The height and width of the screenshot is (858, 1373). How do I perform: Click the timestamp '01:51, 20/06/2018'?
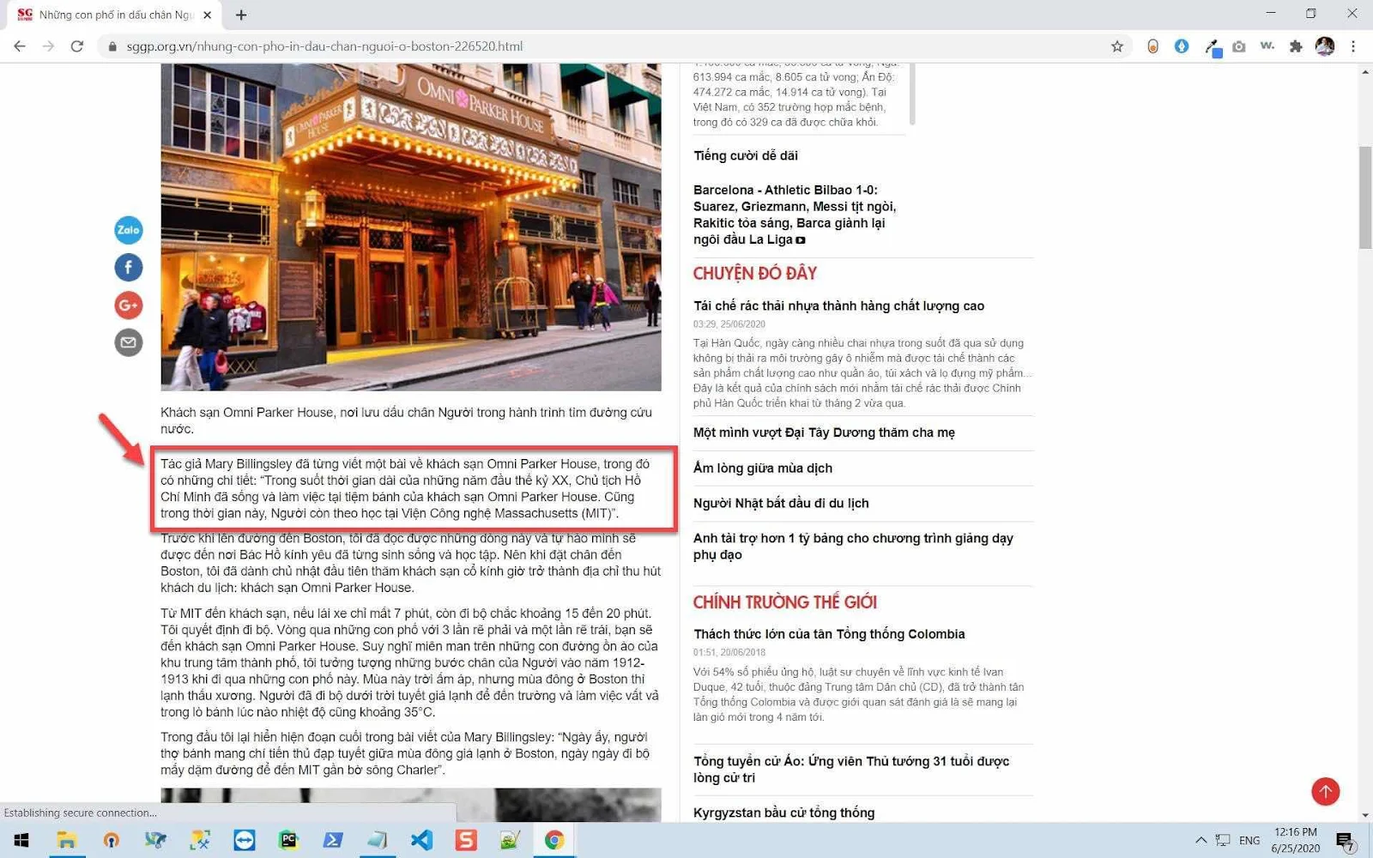pos(729,653)
